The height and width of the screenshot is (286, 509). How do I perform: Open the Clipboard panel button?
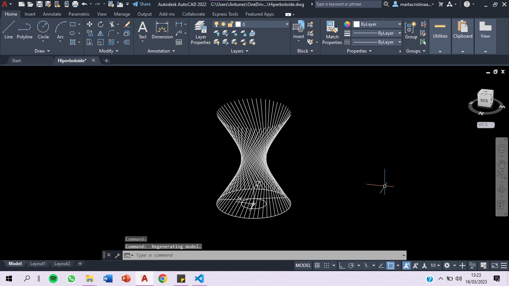click(463, 36)
